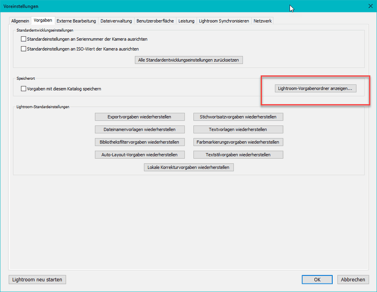
Task: Open the Externe Bearbeitung tab
Action: 76,21
